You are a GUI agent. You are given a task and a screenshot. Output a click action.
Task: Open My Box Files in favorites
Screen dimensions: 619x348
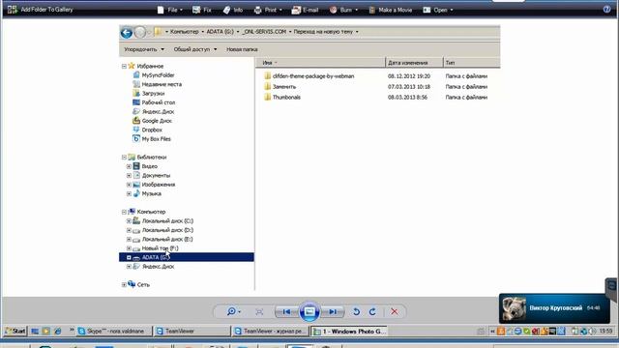[x=152, y=139]
